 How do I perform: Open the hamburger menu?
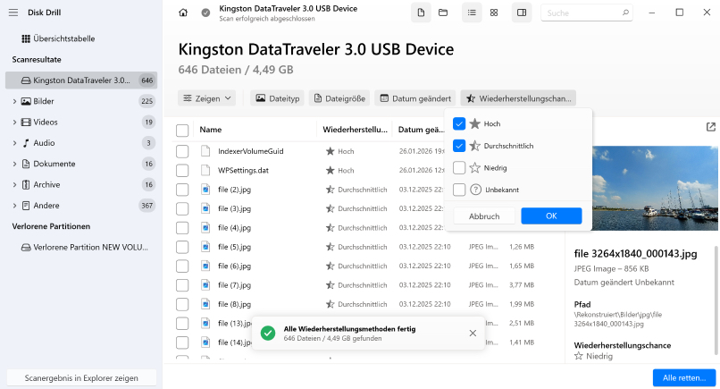13,13
